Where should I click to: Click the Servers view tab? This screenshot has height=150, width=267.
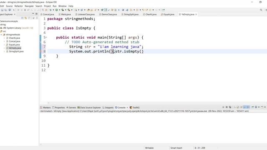point(71,107)
